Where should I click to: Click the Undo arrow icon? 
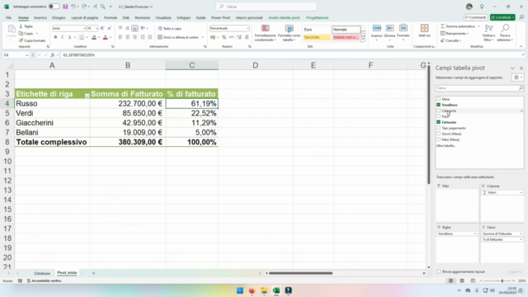73,7
